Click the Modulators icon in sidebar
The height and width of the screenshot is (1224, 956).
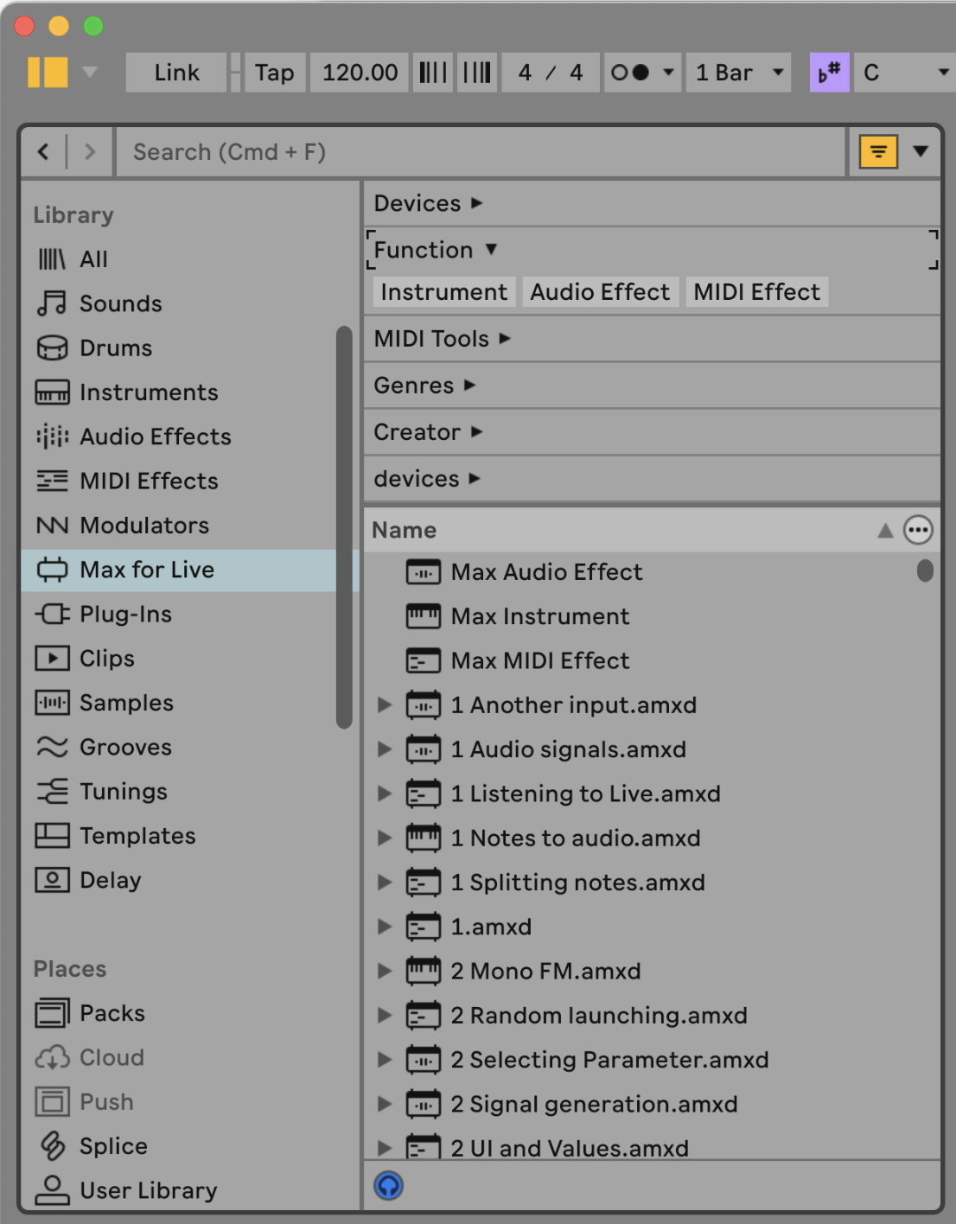click(x=52, y=526)
